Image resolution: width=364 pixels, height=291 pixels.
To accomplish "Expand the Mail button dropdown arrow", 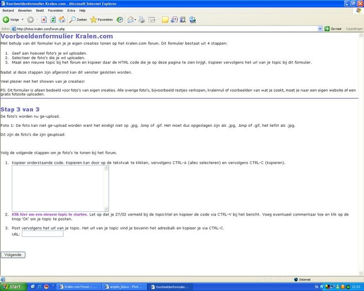I will (135, 20).
